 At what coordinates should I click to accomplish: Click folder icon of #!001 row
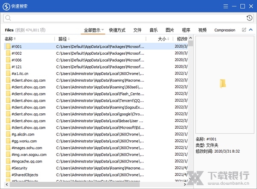pos(8,47)
